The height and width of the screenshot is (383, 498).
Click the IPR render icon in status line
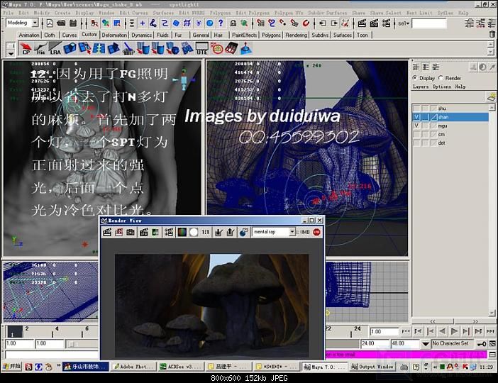[374, 23]
